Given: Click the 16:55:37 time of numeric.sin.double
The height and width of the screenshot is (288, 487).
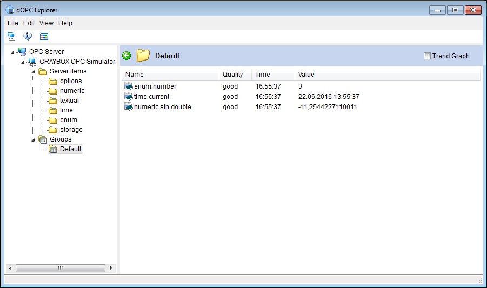Looking at the screenshot, I should click(268, 107).
